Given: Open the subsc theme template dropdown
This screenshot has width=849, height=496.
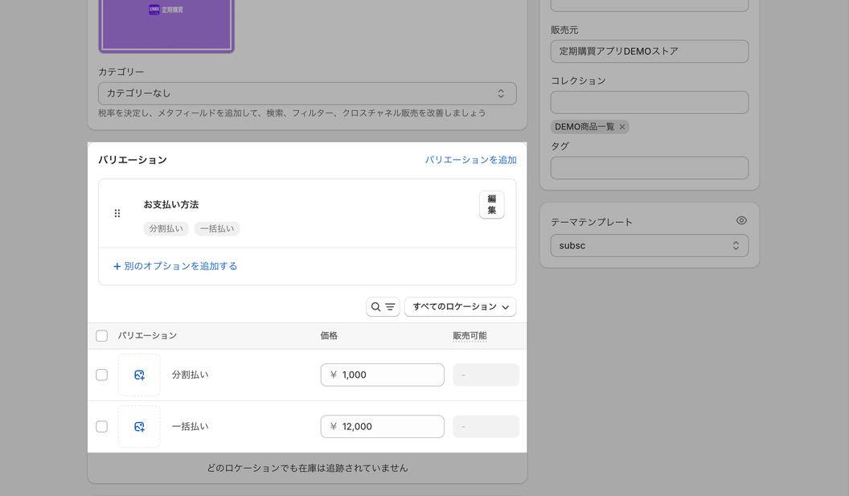Looking at the screenshot, I should pyautogui.click(x=649, y=246).
